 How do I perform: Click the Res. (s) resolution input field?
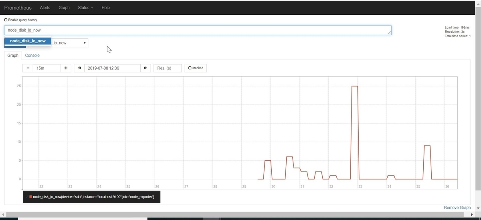(168, 68)
